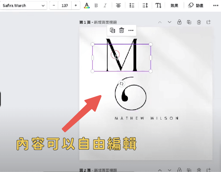Image resolution: width=221 pixels, height=172 pixels.
Task: Click the page 1 title 新增頁面標題
Action: click(105, 22)
